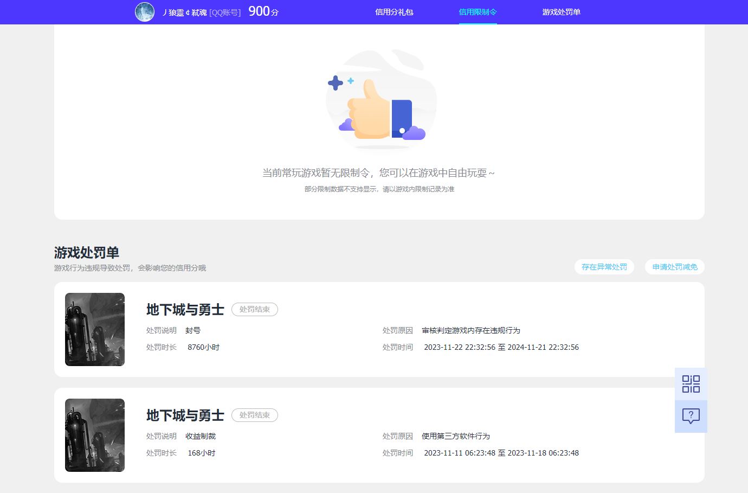The height and width of the screenshot is (493, 748).
Task: Click 使用第三方软件行为 reason text
Action: [456, 436]
